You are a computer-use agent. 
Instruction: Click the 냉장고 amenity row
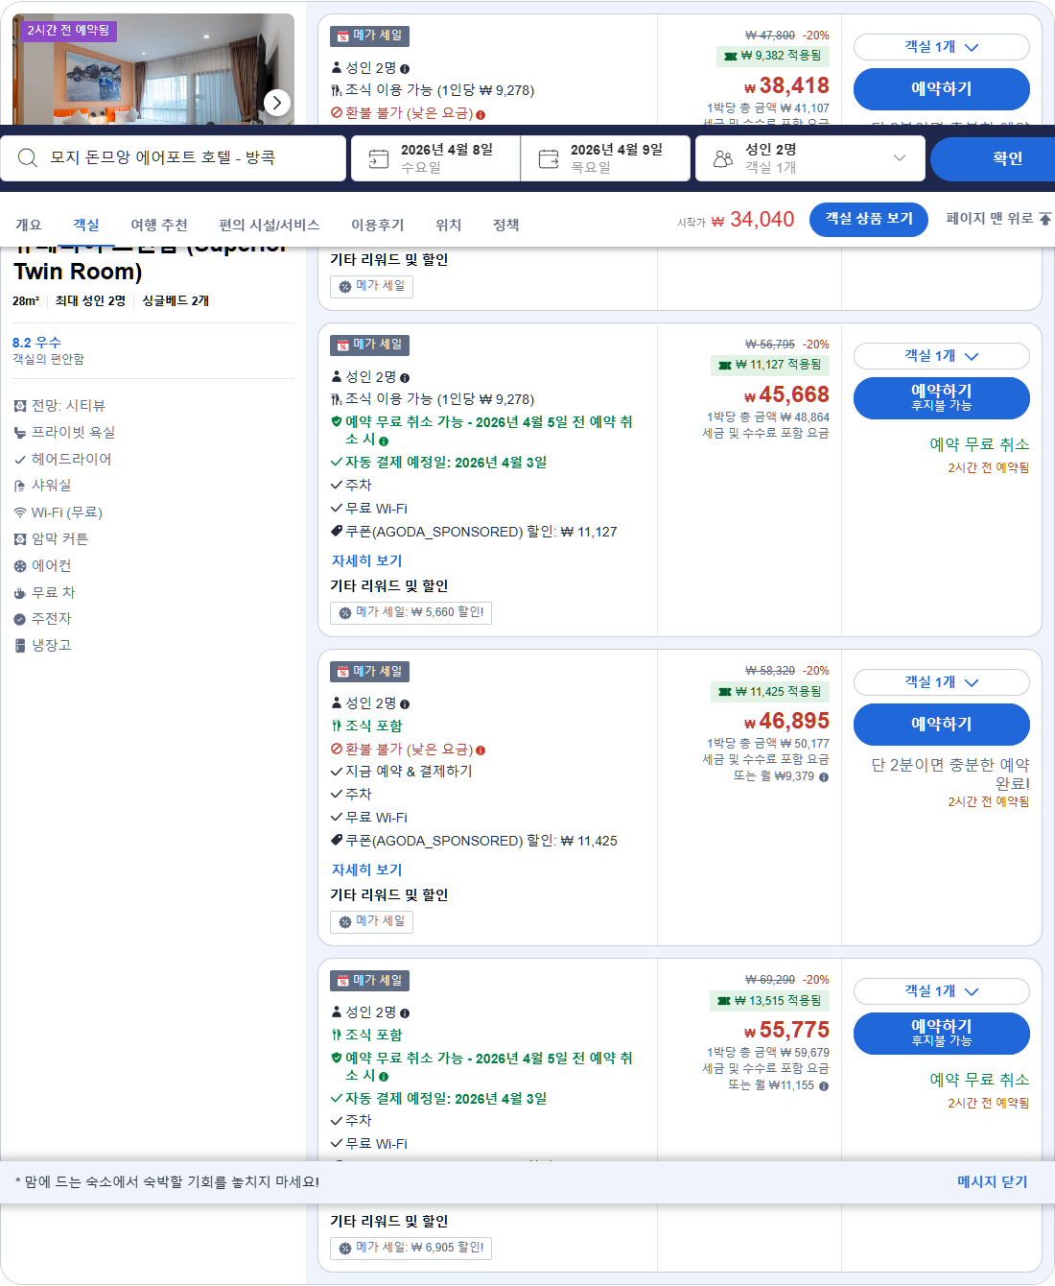pos(41,646)
